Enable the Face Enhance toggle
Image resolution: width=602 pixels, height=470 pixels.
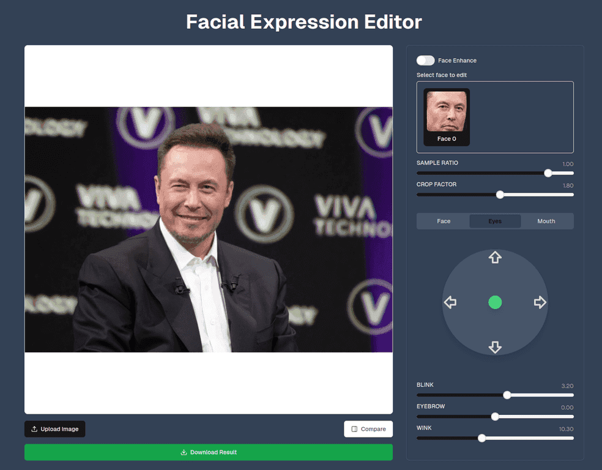(425, 60)
